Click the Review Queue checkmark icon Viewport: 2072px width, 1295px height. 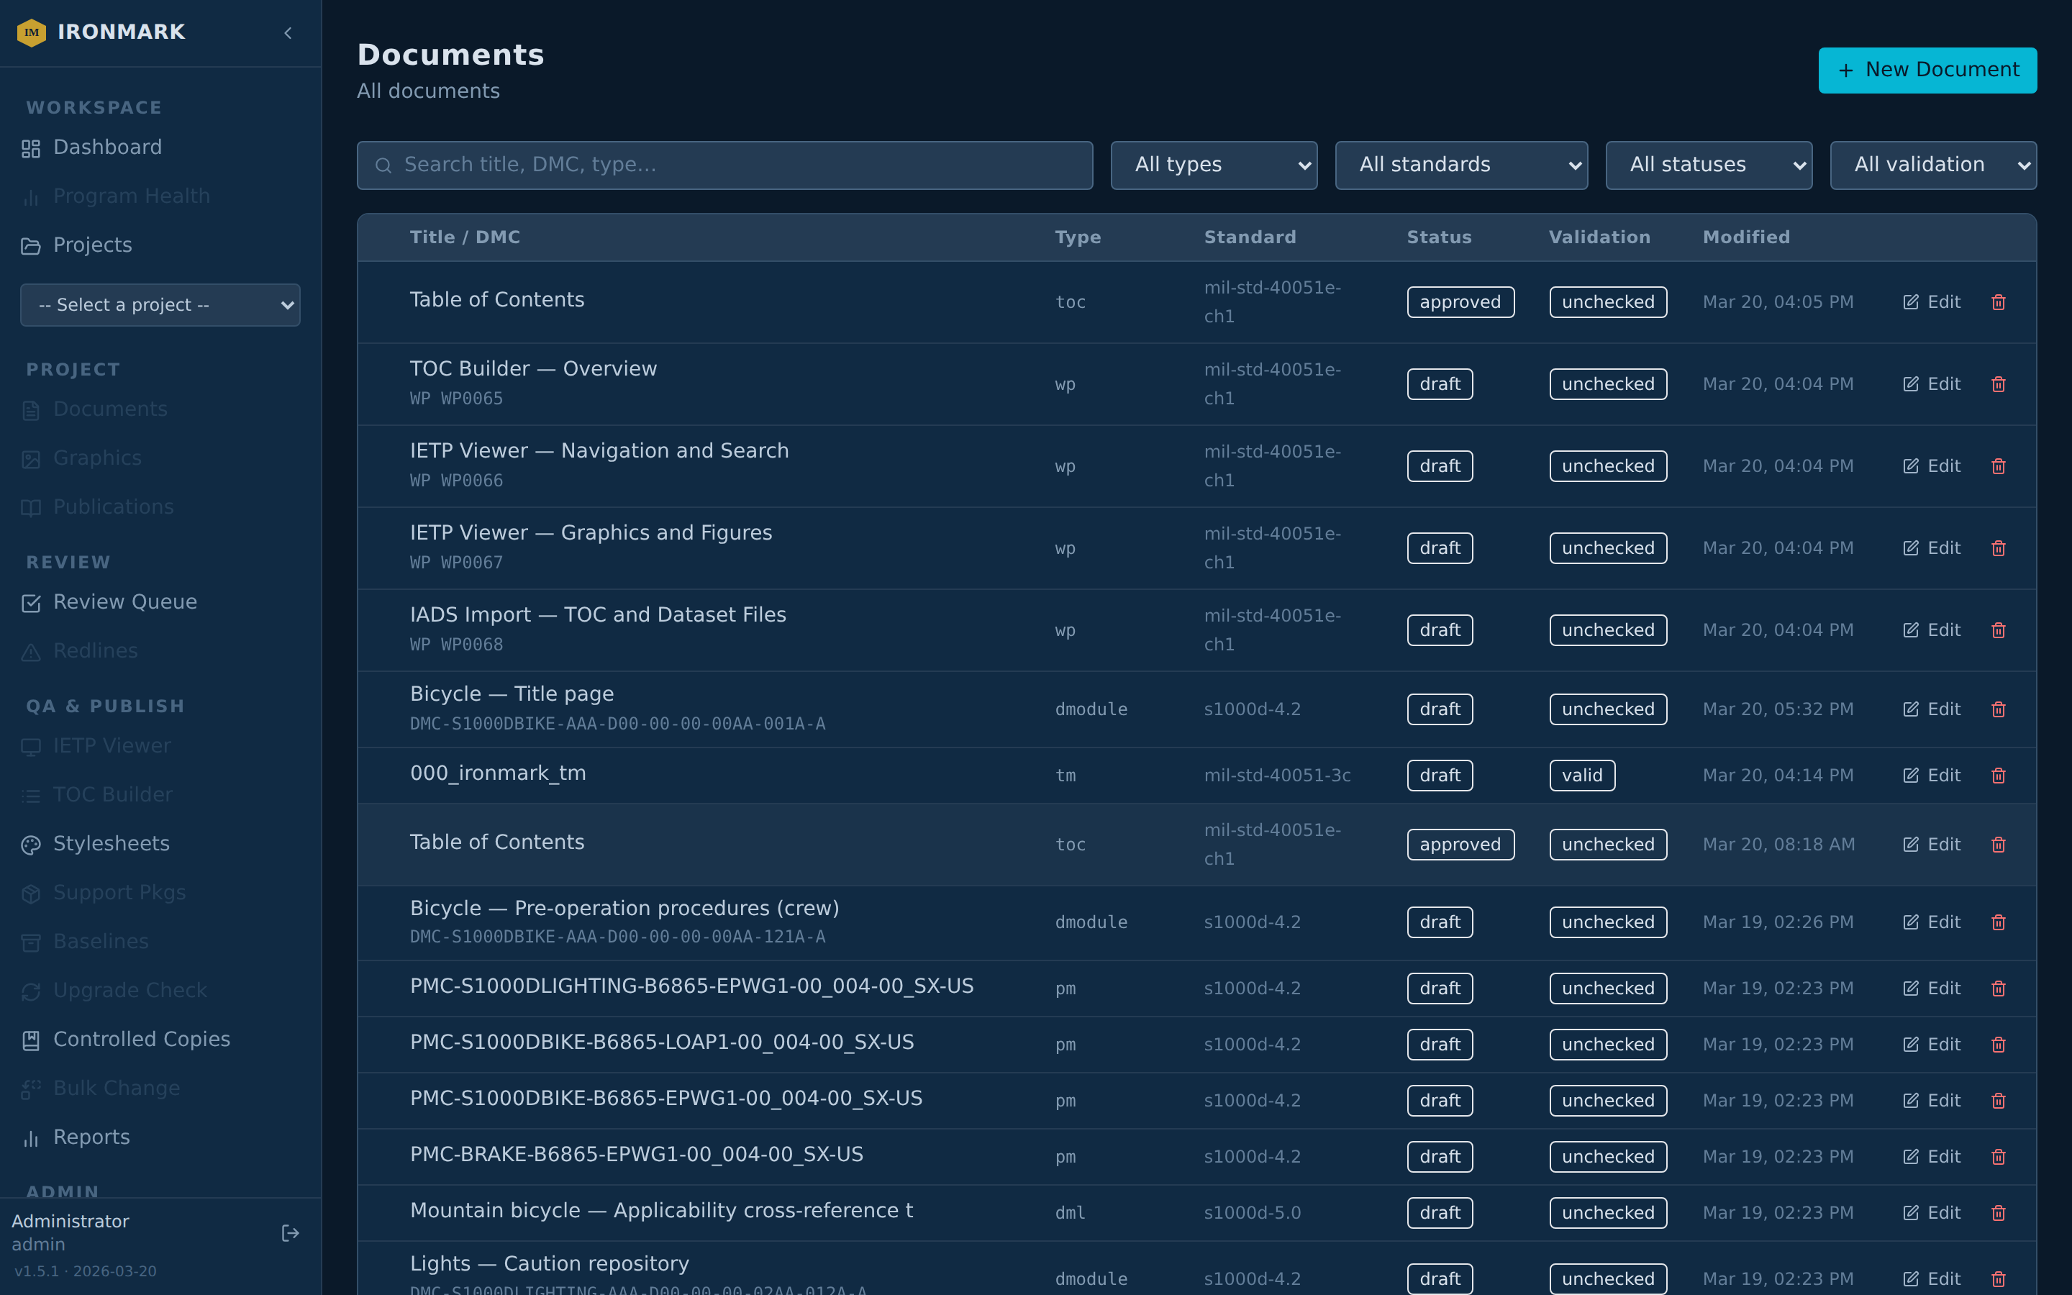pos(31,604)
